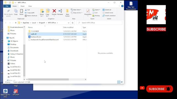Click the Forward navigation arrow
The height and width of the screenshot is (99, 177).
(10, 23)
